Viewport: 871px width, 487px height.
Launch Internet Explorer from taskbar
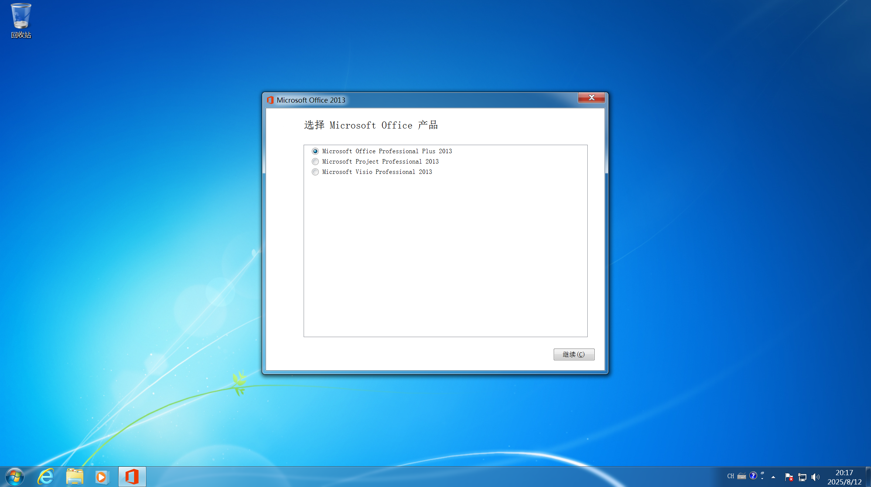pos(46,477)
